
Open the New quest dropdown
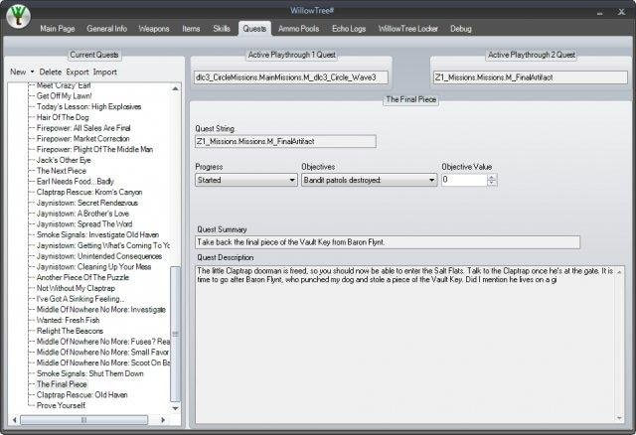click(x=22, y=72)
